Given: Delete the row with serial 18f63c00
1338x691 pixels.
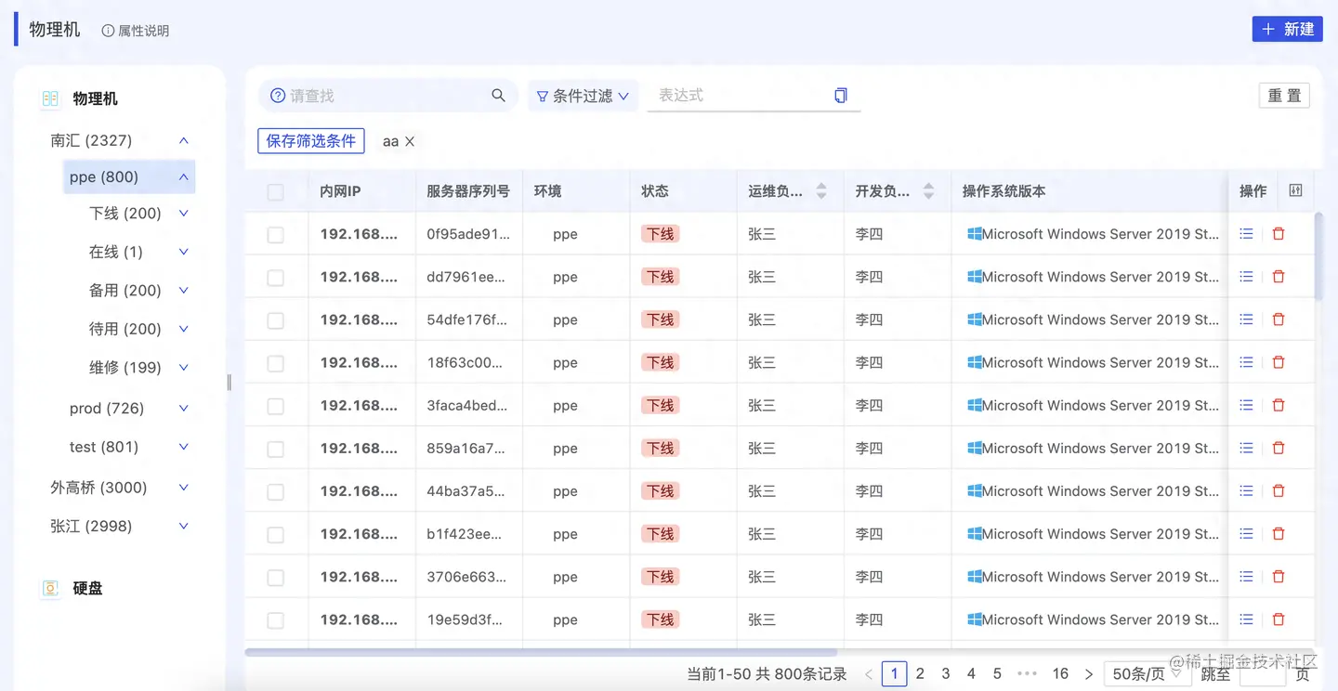Looking at the screenshot, I should tap(1279, 362).
